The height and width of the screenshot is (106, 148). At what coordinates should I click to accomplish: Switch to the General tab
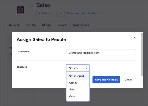pos(14,25)
